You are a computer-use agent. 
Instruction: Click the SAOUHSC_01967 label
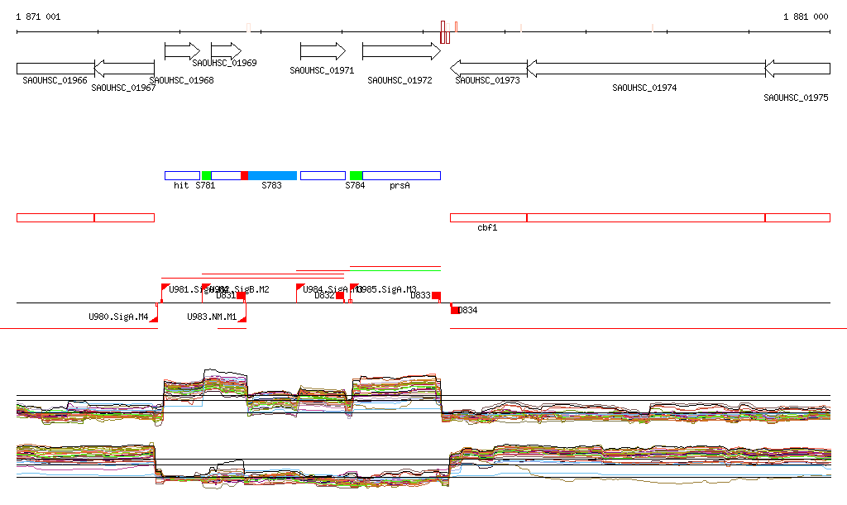(x=123, y=88)
